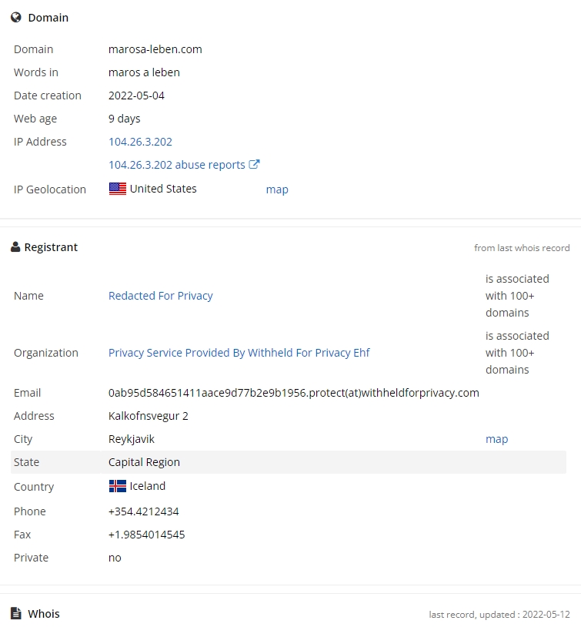The image size is (581, 627).
Task: Click the Whois section heading
Action: [44, 613]
